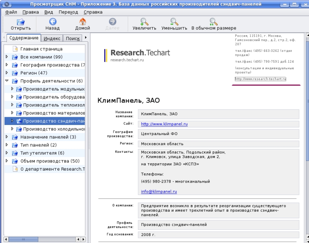Reset zoom with В обычном размере icon

[x=214, y=22]
